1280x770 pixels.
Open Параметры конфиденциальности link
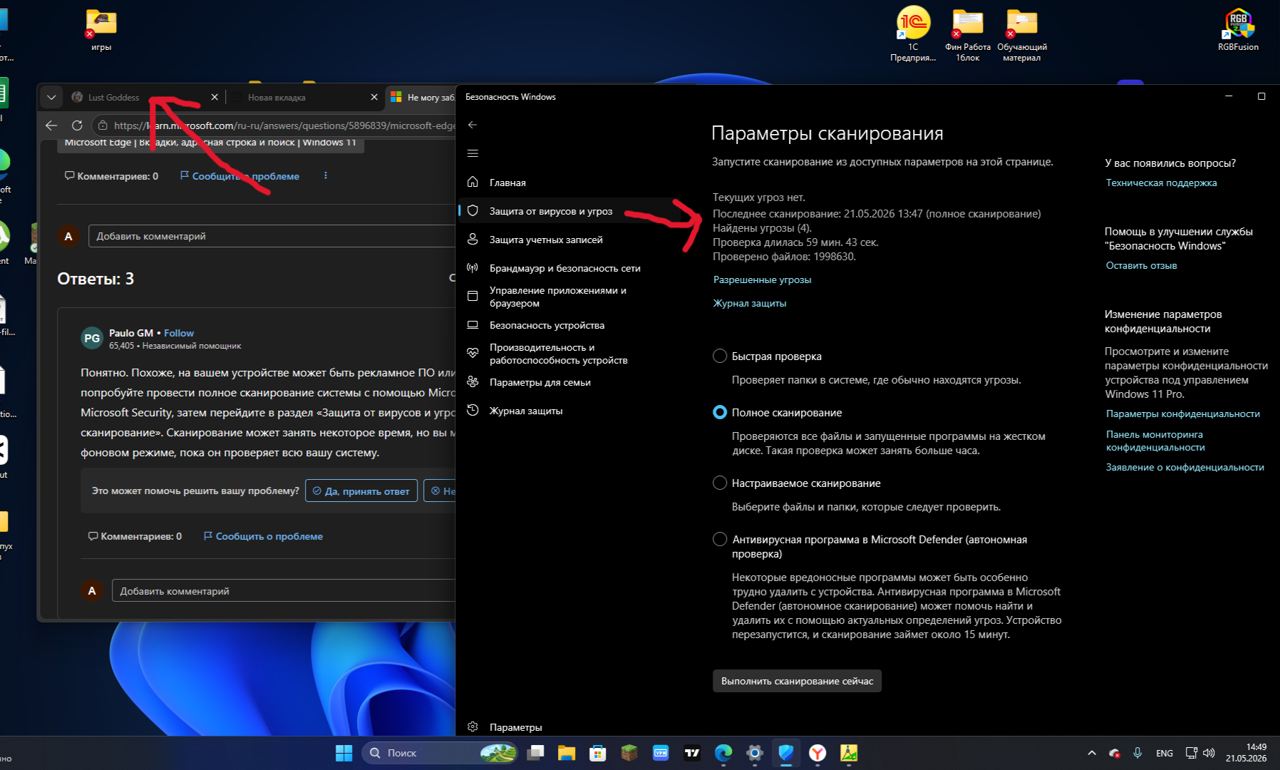pos(1182,414)
